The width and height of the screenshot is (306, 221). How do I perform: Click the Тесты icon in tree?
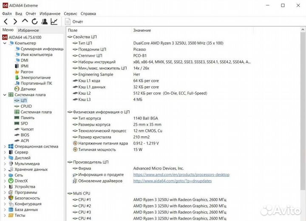11,215
